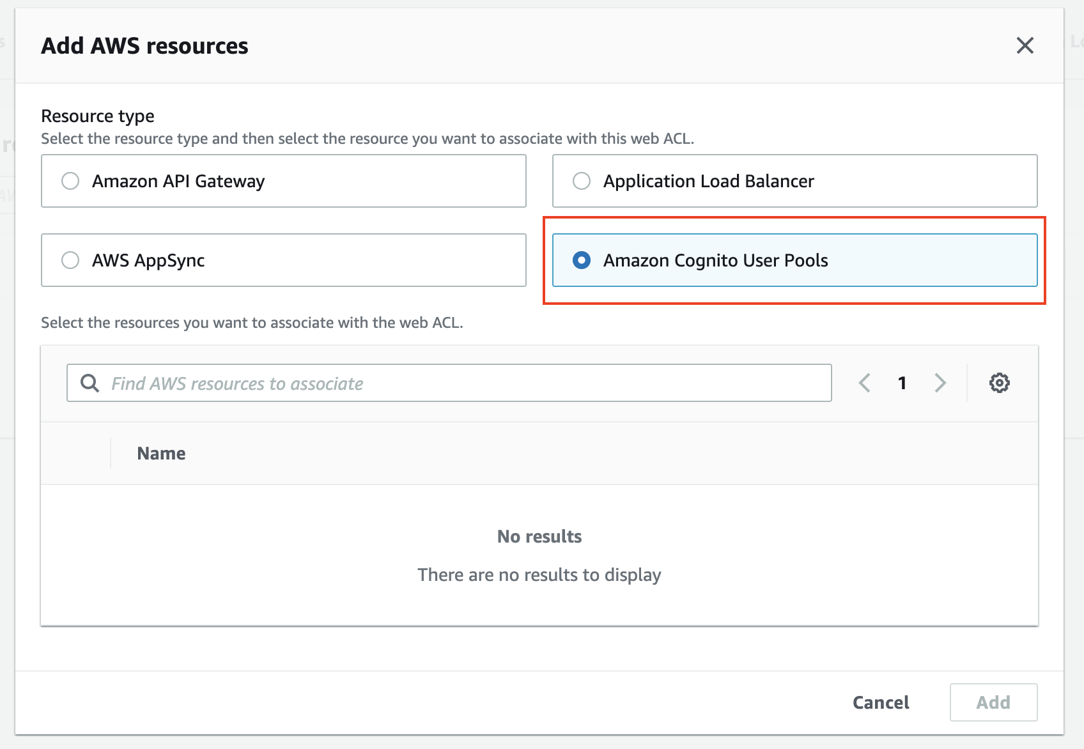Click 'There are no results to display' text

point(539,575)
